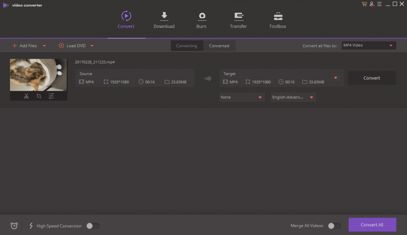Maximize the video converter window
The image size is (407, 235).
click(x=395, y=4)
